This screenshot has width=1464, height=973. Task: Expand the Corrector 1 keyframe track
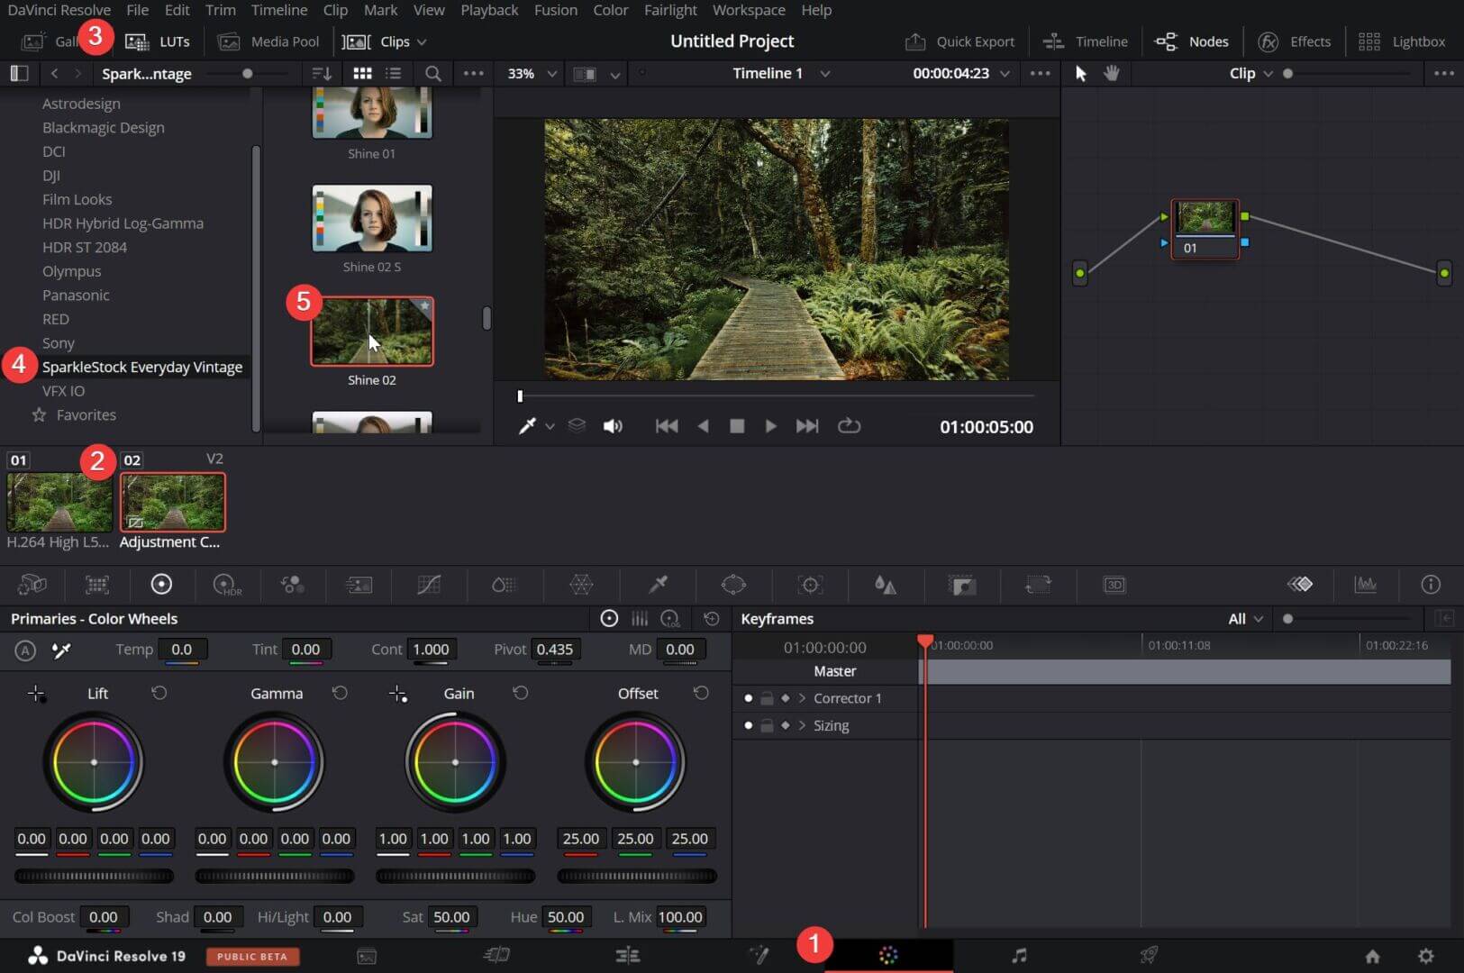[802, 697]
